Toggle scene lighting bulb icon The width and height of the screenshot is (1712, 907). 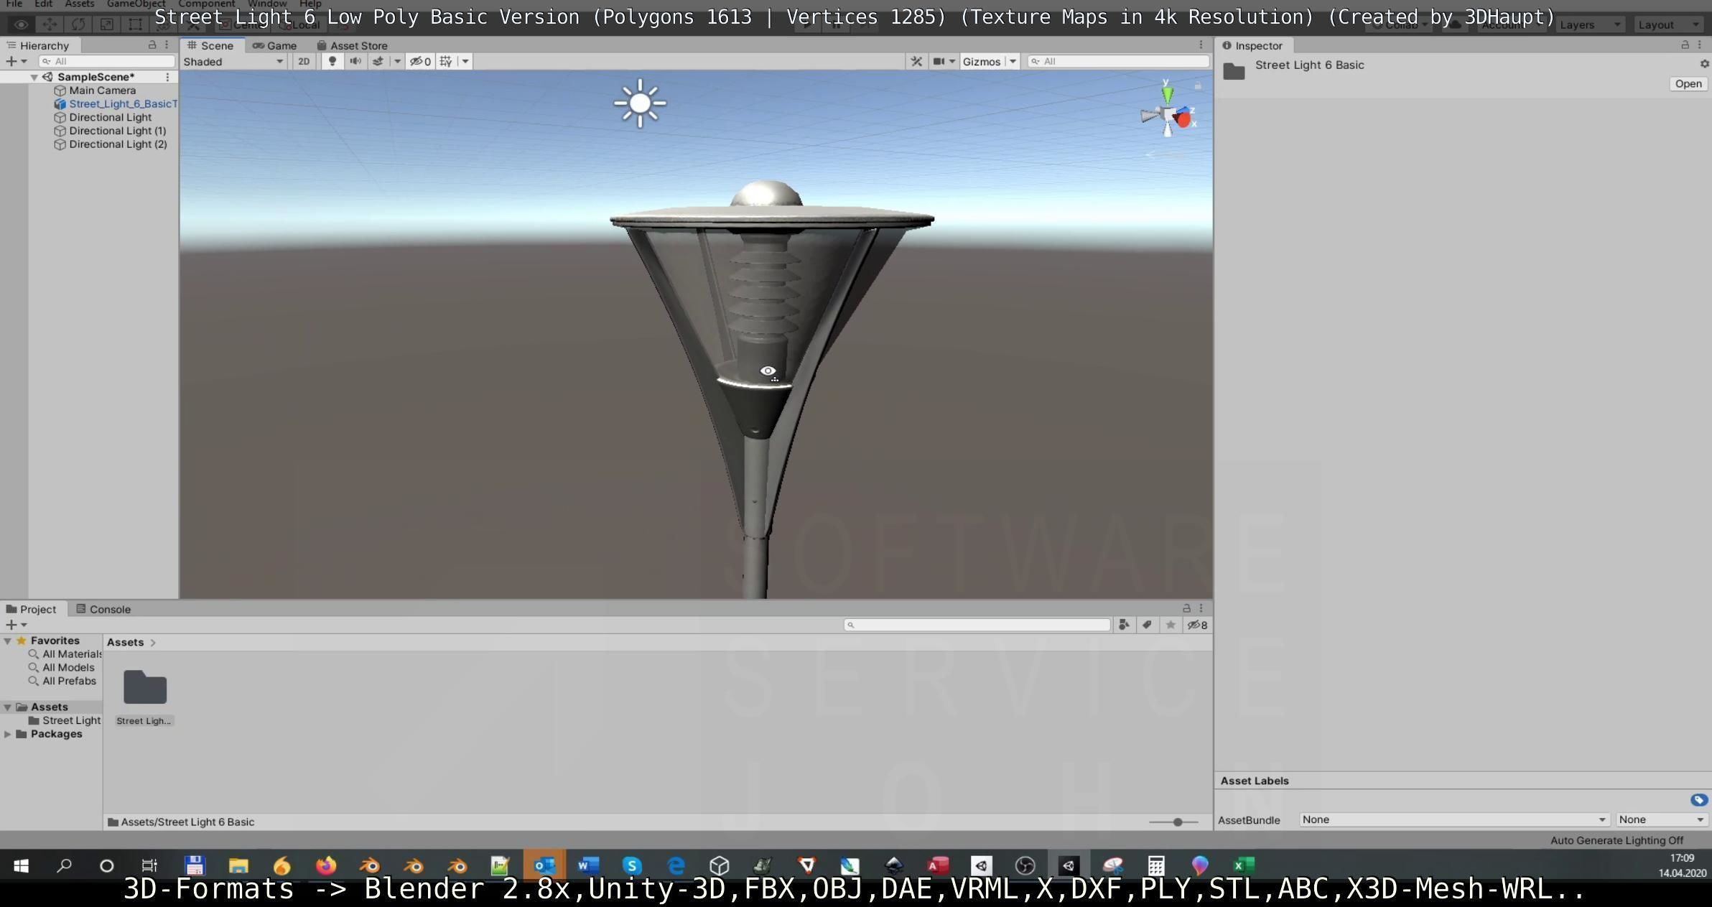[x=332, y=62]
